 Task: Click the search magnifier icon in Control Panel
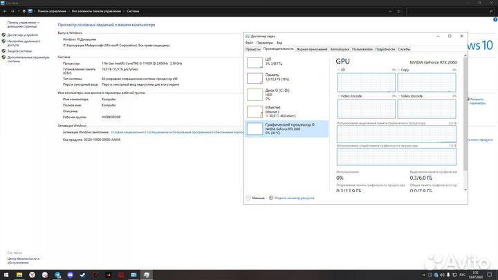click(491, 11)
